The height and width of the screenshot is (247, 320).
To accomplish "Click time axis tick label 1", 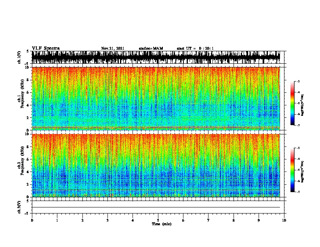I will coord(57,220).
